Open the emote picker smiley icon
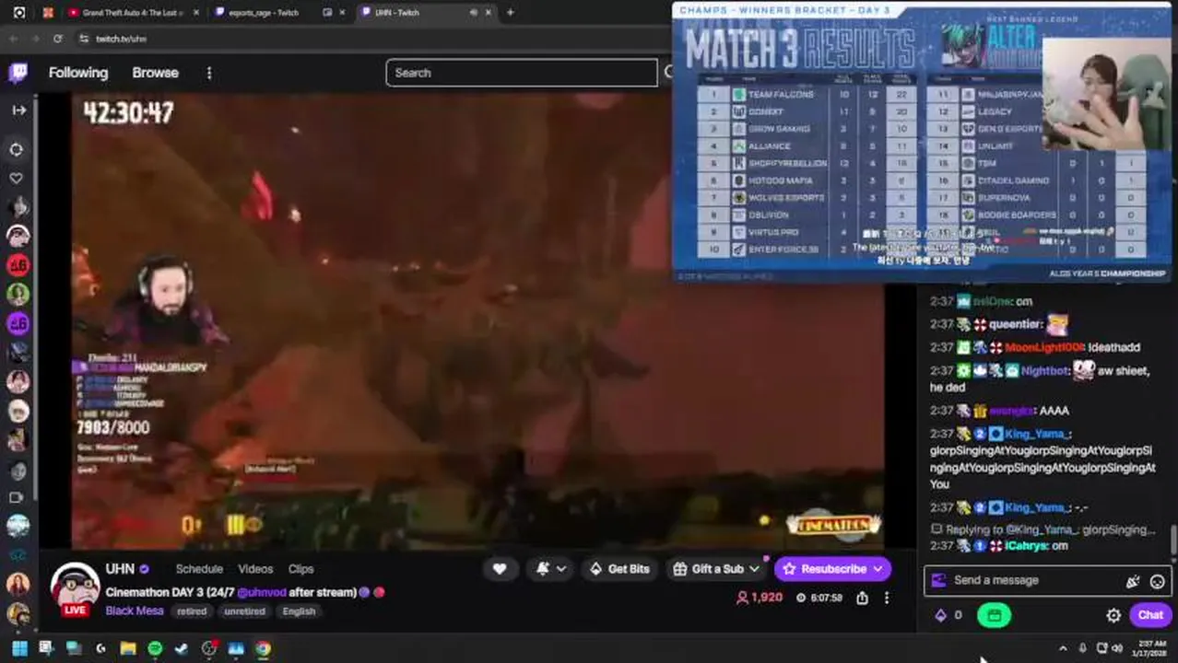The height and width of the screenshot is (663, 1178). (1157, 581)
